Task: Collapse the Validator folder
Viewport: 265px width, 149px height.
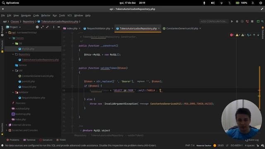Action: (x=13, y=92)
